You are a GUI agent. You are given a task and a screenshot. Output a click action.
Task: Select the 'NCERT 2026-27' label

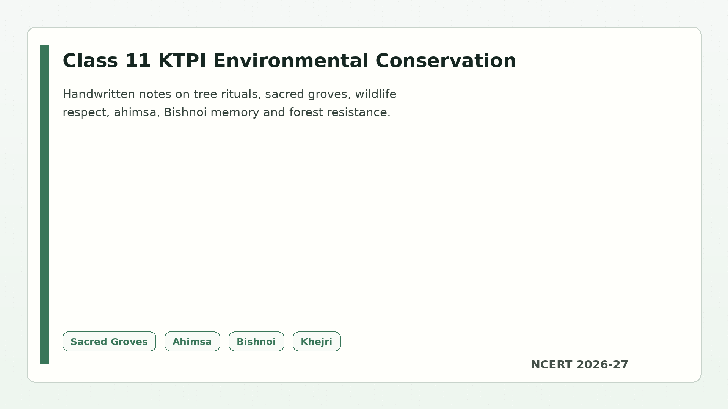pyautogui.click(x=579, y=365)
